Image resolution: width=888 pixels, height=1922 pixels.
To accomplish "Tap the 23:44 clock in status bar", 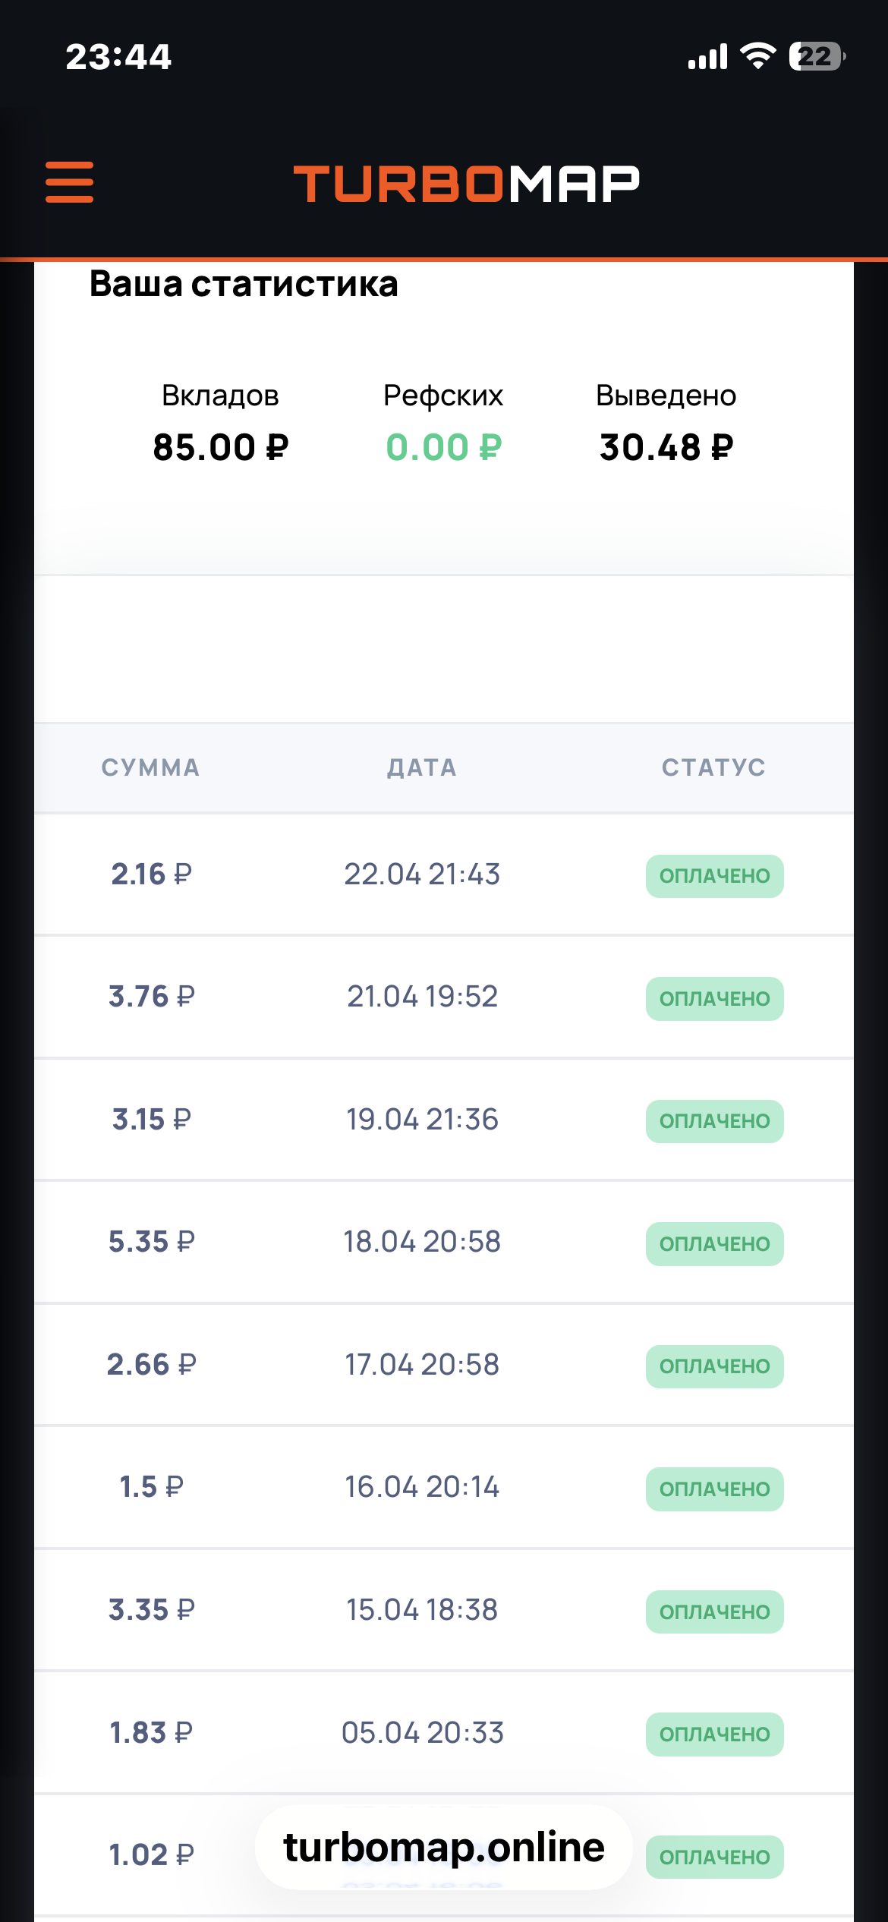I will pyautogui.click(x=118, y=57).
